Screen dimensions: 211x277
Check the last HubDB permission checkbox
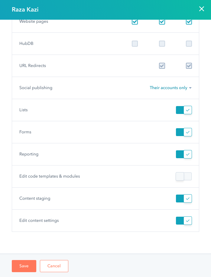pyautogui.click(x=189, y=44)
